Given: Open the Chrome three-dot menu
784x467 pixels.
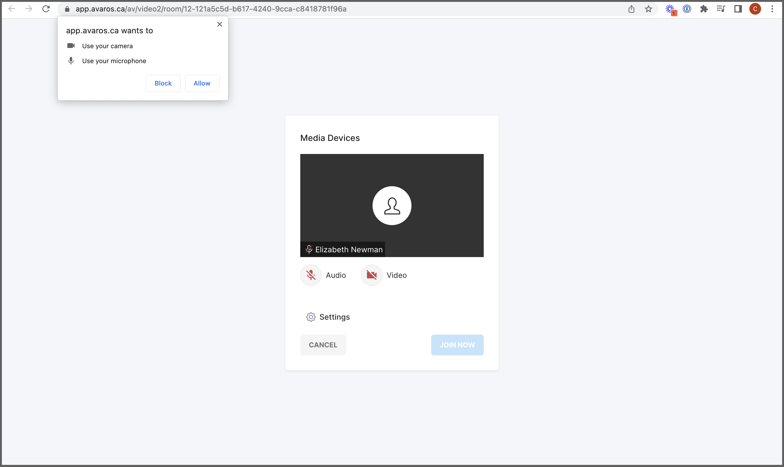Looking at the screenshot, I should click(773, 9).
